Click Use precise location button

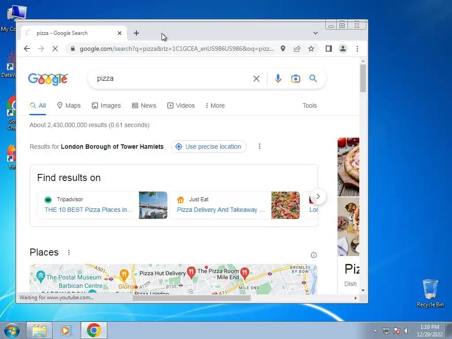(x=209, y=147)
